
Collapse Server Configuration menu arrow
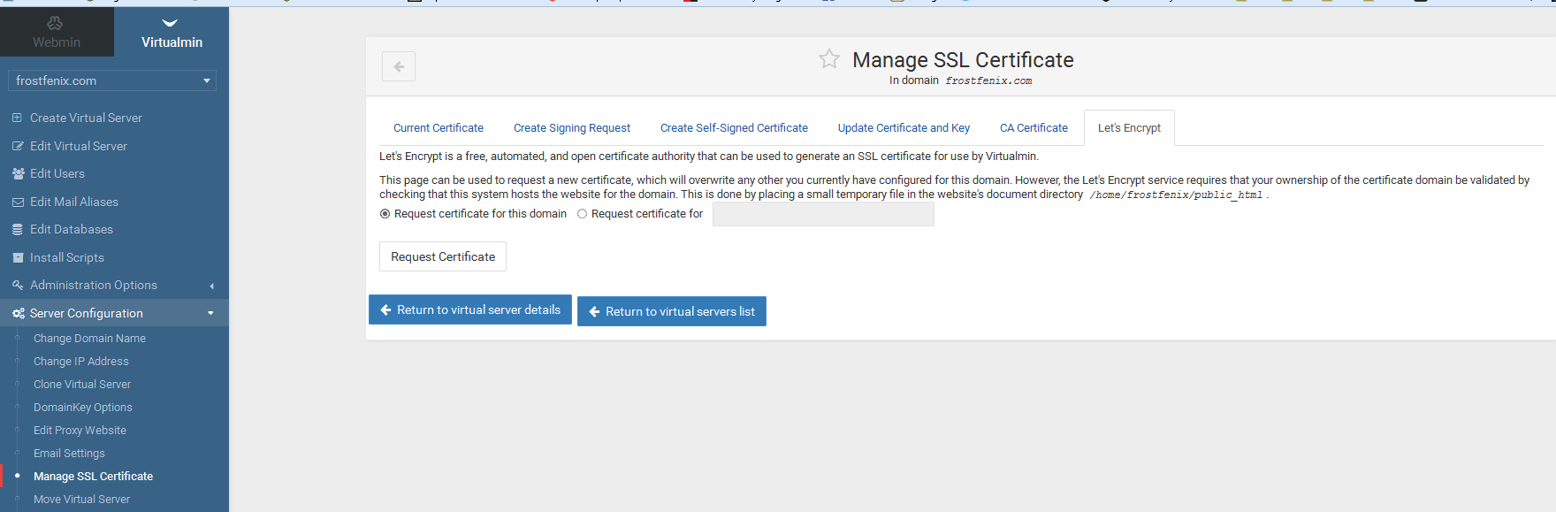210,313
